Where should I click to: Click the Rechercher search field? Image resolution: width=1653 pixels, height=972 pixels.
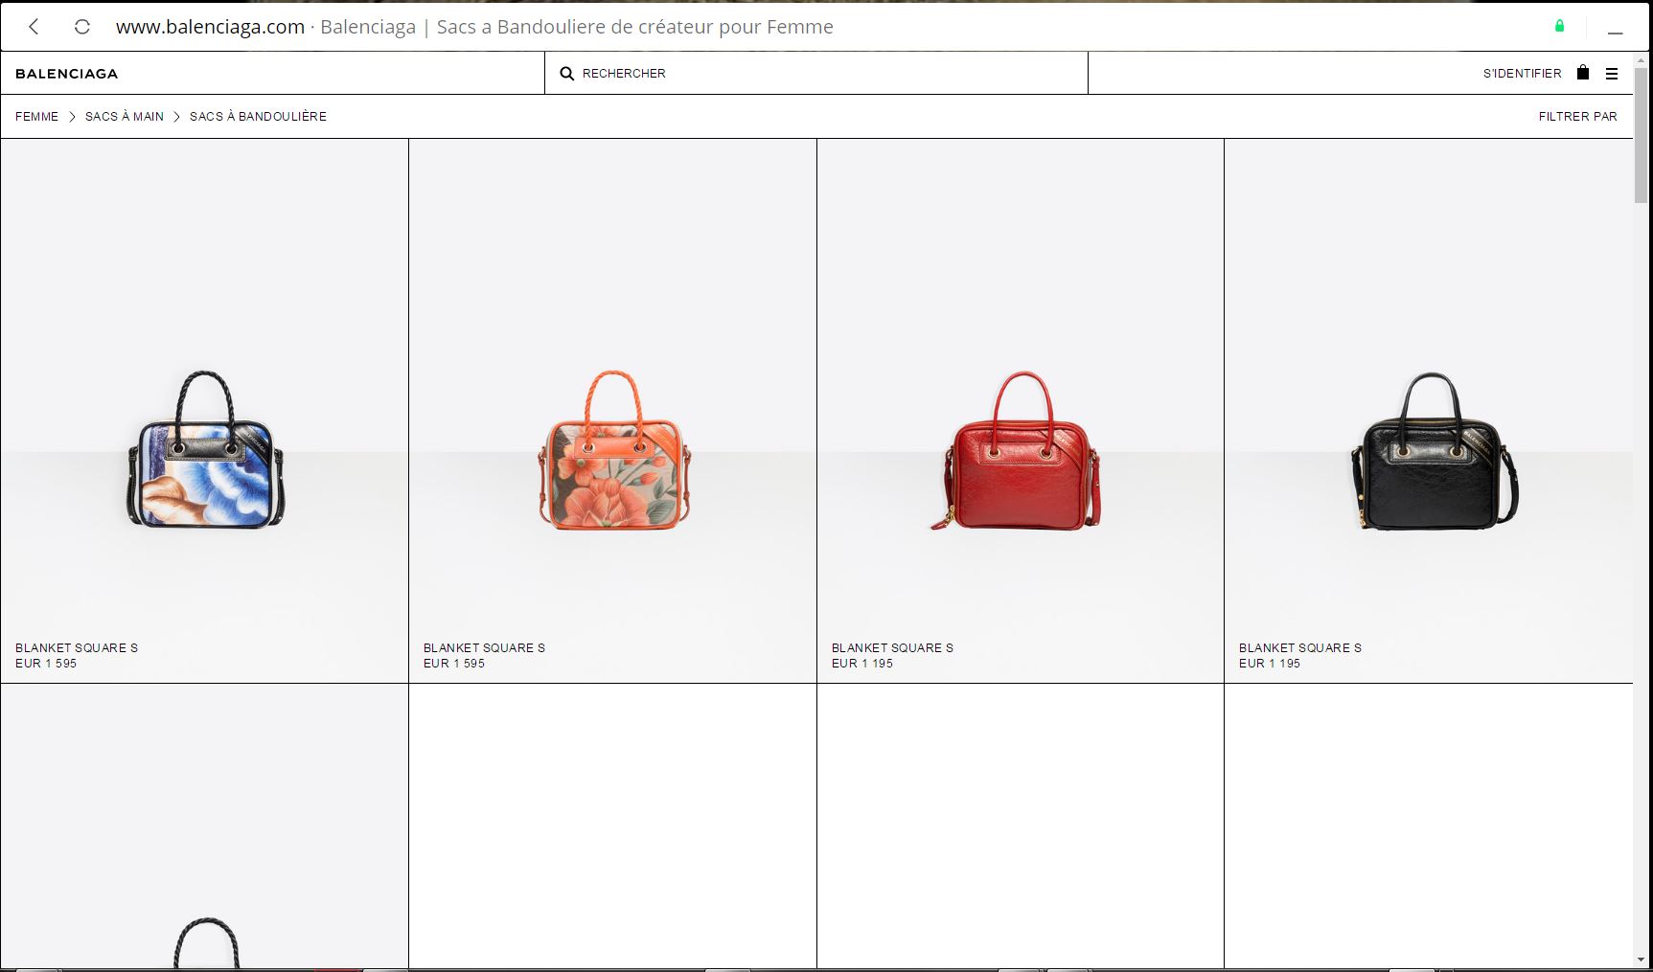tap(816, 73)
